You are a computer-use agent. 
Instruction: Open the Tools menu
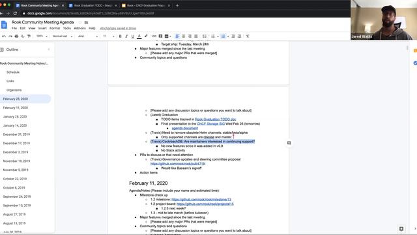click(x=66, y=28)
